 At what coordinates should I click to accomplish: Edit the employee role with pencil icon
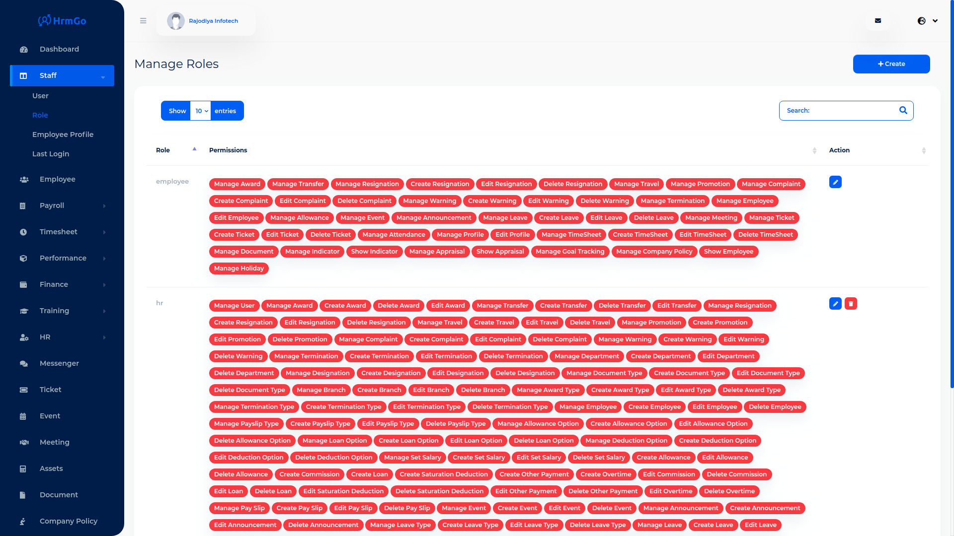click(835, 182)
